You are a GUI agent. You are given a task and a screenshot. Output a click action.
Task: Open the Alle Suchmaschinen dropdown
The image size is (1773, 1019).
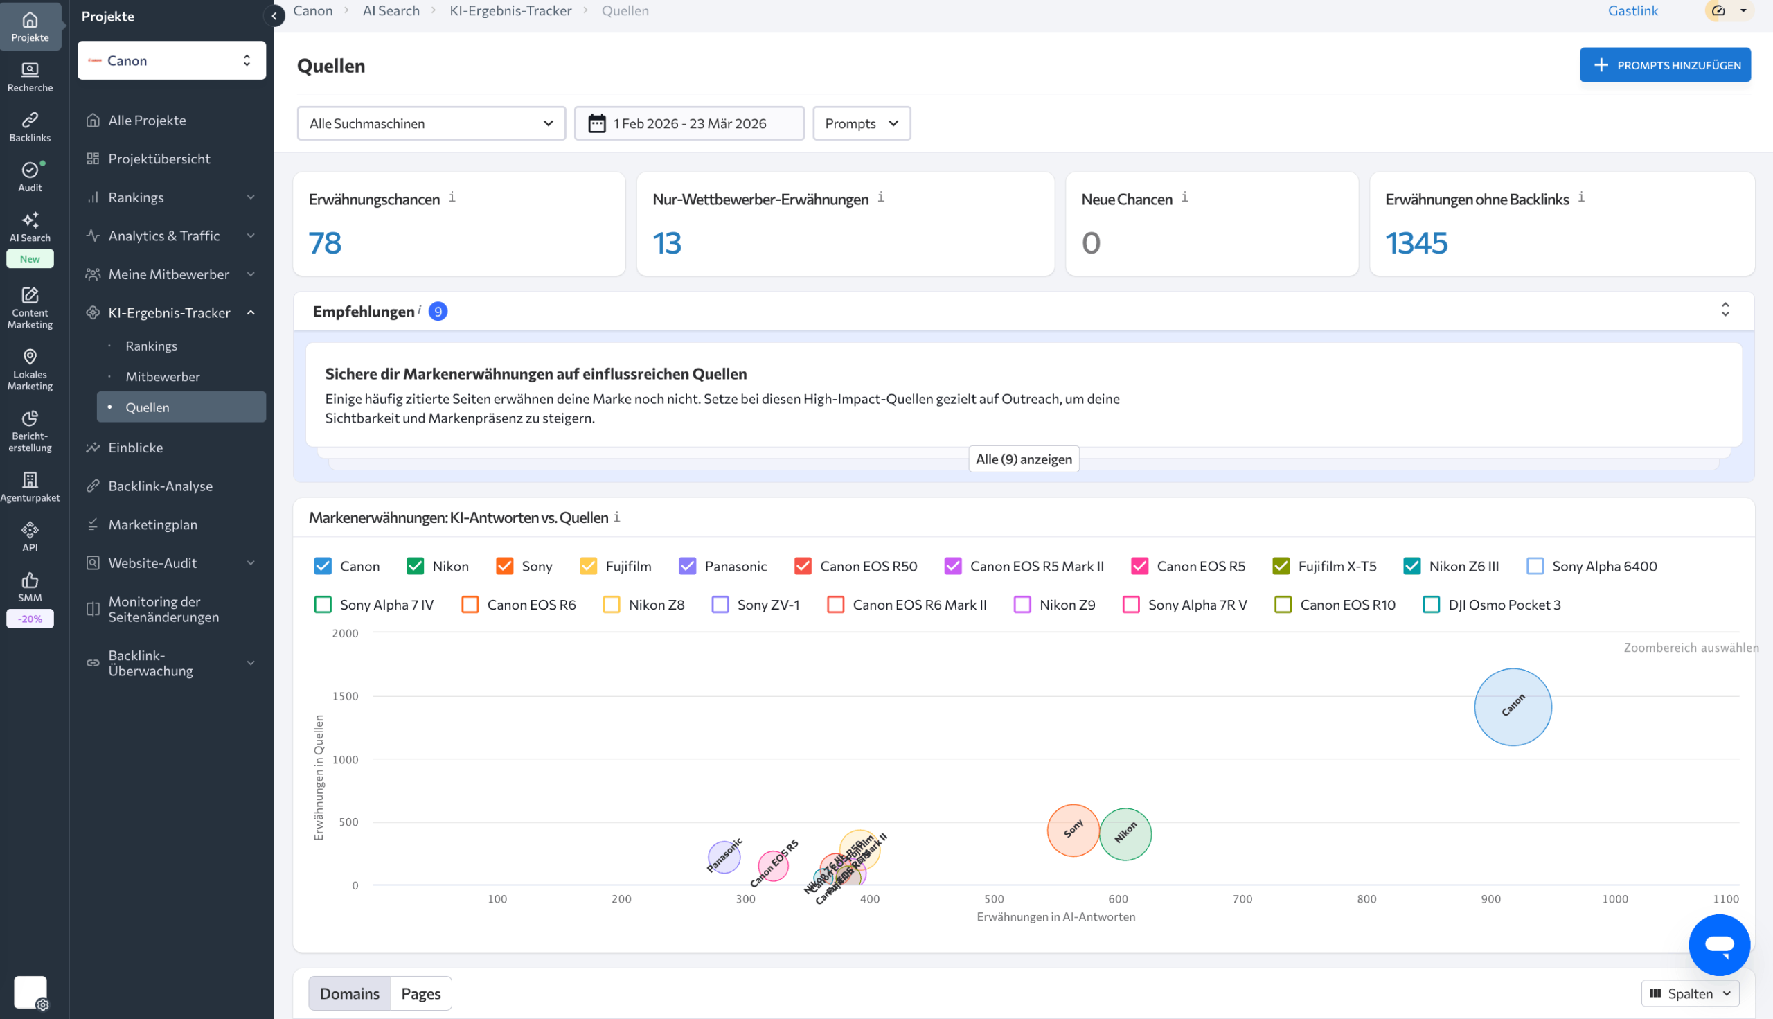coord(431,123)
